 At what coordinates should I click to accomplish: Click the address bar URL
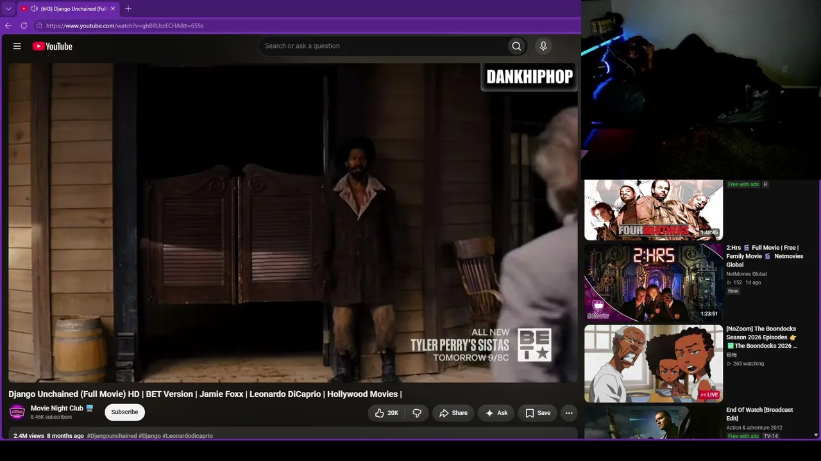[124, 26]
